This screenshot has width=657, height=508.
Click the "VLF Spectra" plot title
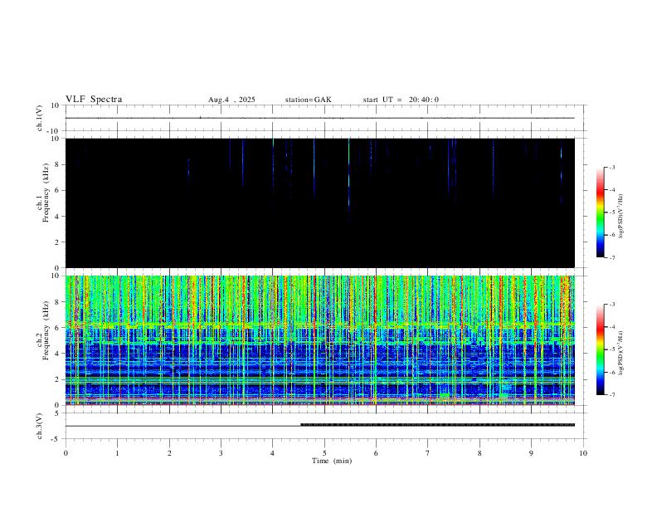[x=94, y=100]
